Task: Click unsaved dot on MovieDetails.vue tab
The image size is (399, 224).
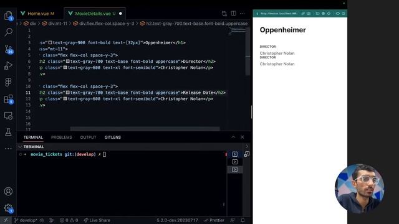Action: [x=120, y=14]
